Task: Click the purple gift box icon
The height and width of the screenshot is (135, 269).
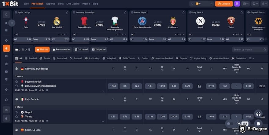Action: tap(237, 4)
